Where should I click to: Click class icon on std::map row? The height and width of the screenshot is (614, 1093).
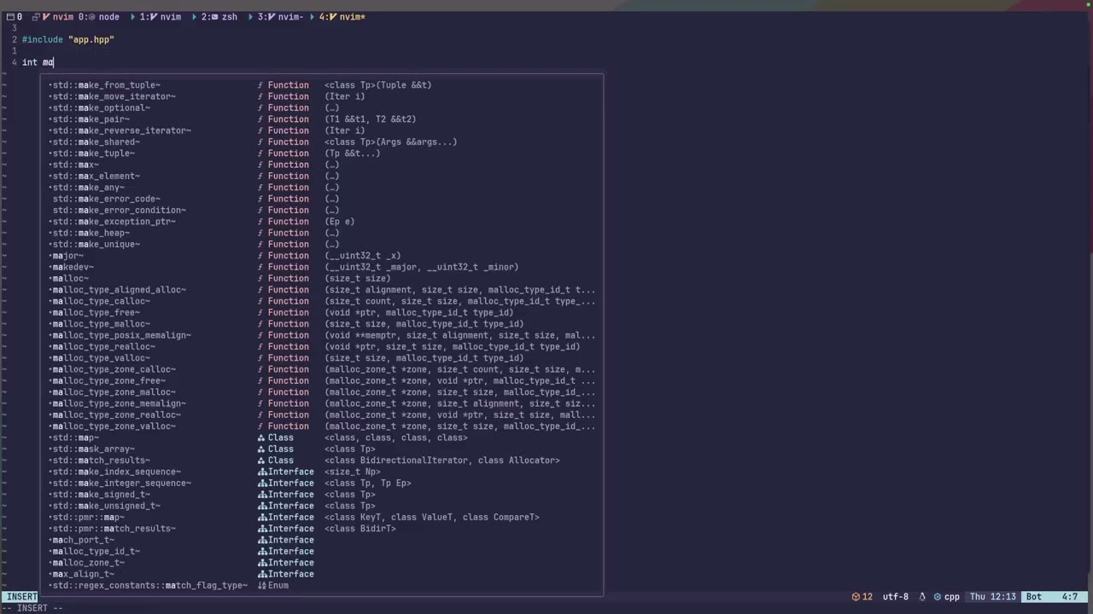pyautogui.click(x=261, y=437)
